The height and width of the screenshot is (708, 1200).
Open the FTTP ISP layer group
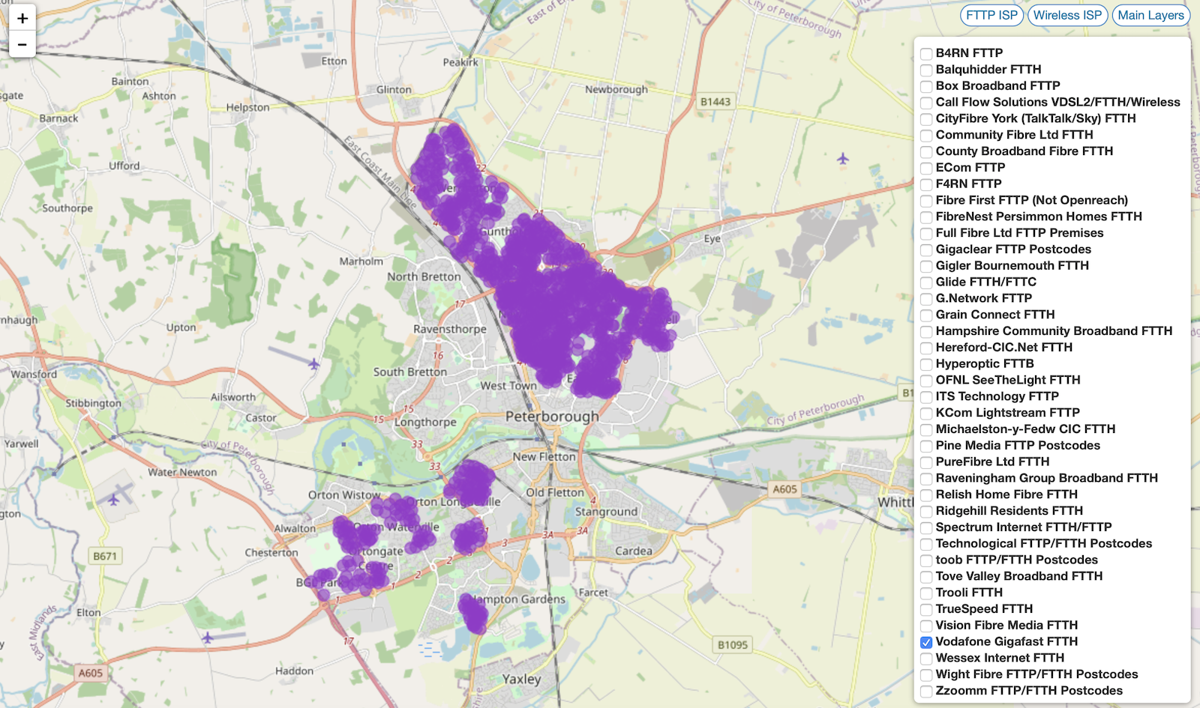pos(991,15)
